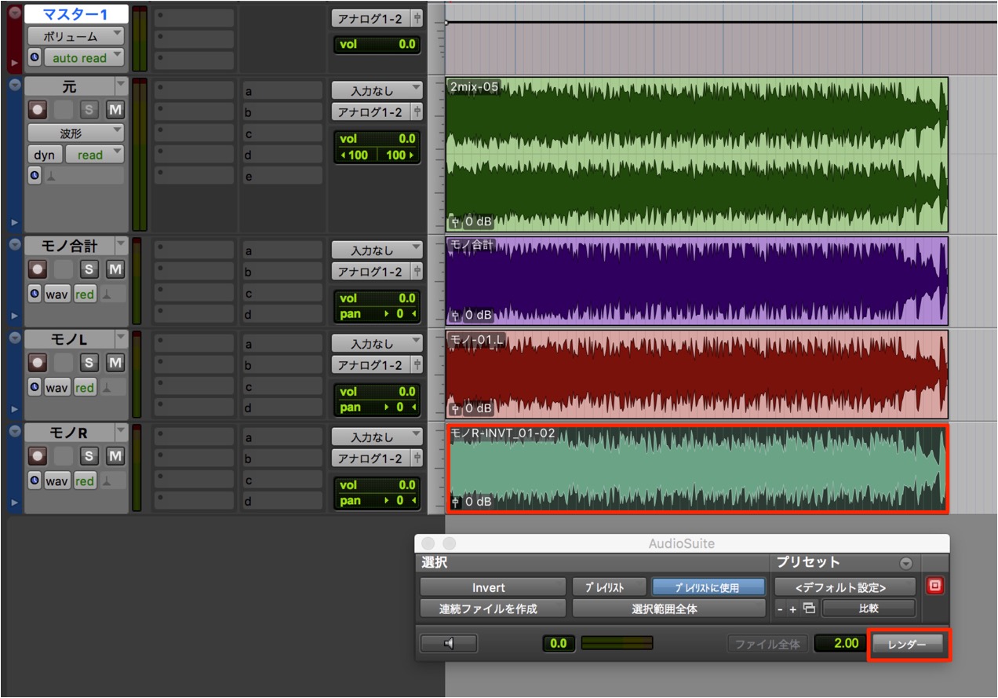Viewport: 998px width, 698px height.
Task: Click the timebase clock icon on モノL
Action: pyautogui.click(x=35, y=388)
